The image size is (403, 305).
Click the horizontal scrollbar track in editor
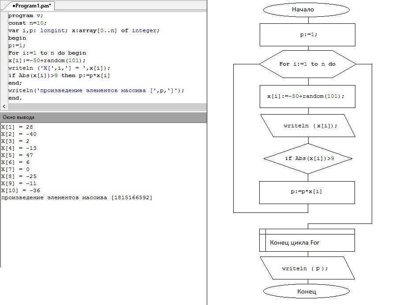[107, 106]
